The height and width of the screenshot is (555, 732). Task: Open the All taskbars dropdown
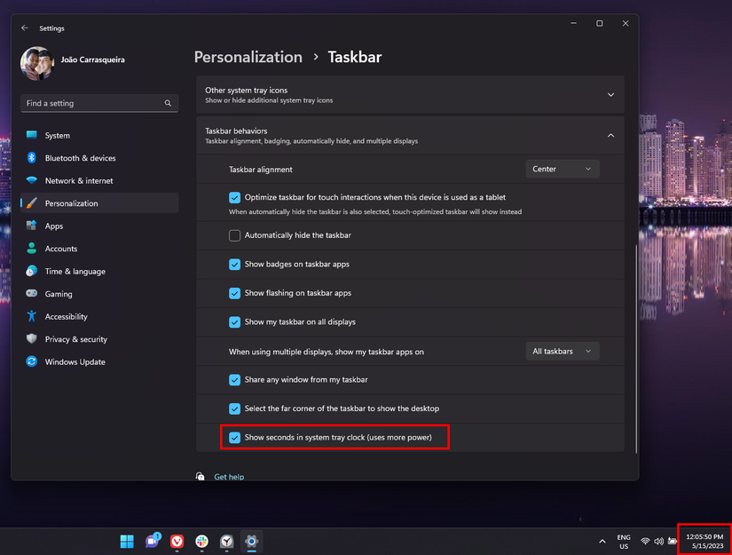[562, 351]
